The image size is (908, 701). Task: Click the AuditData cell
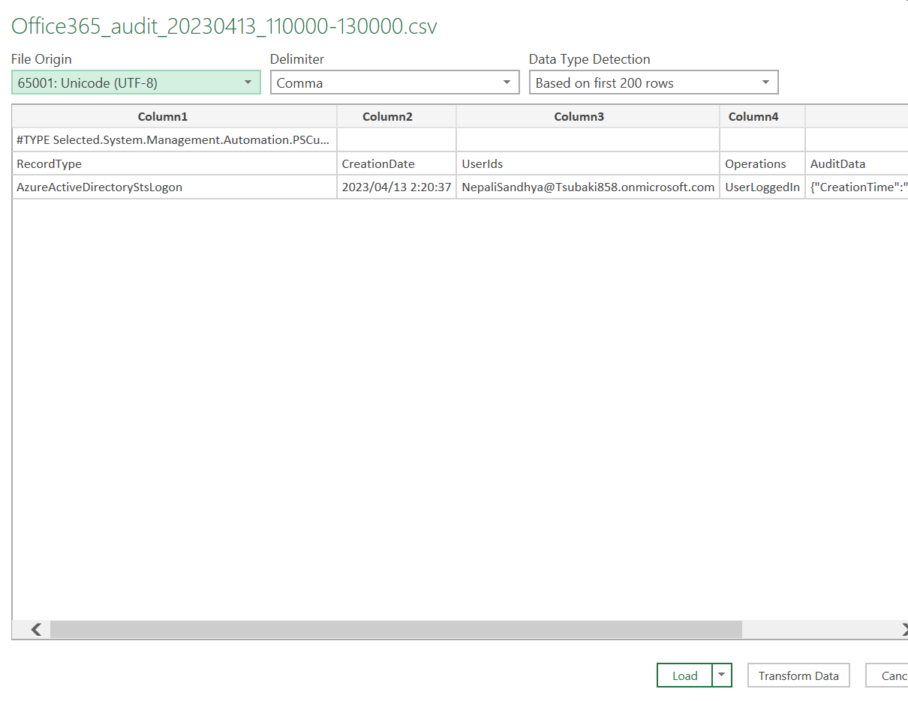click(856, 163)
